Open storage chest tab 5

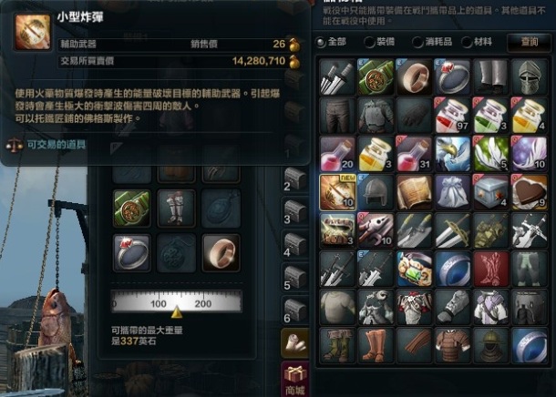[295, 278]
